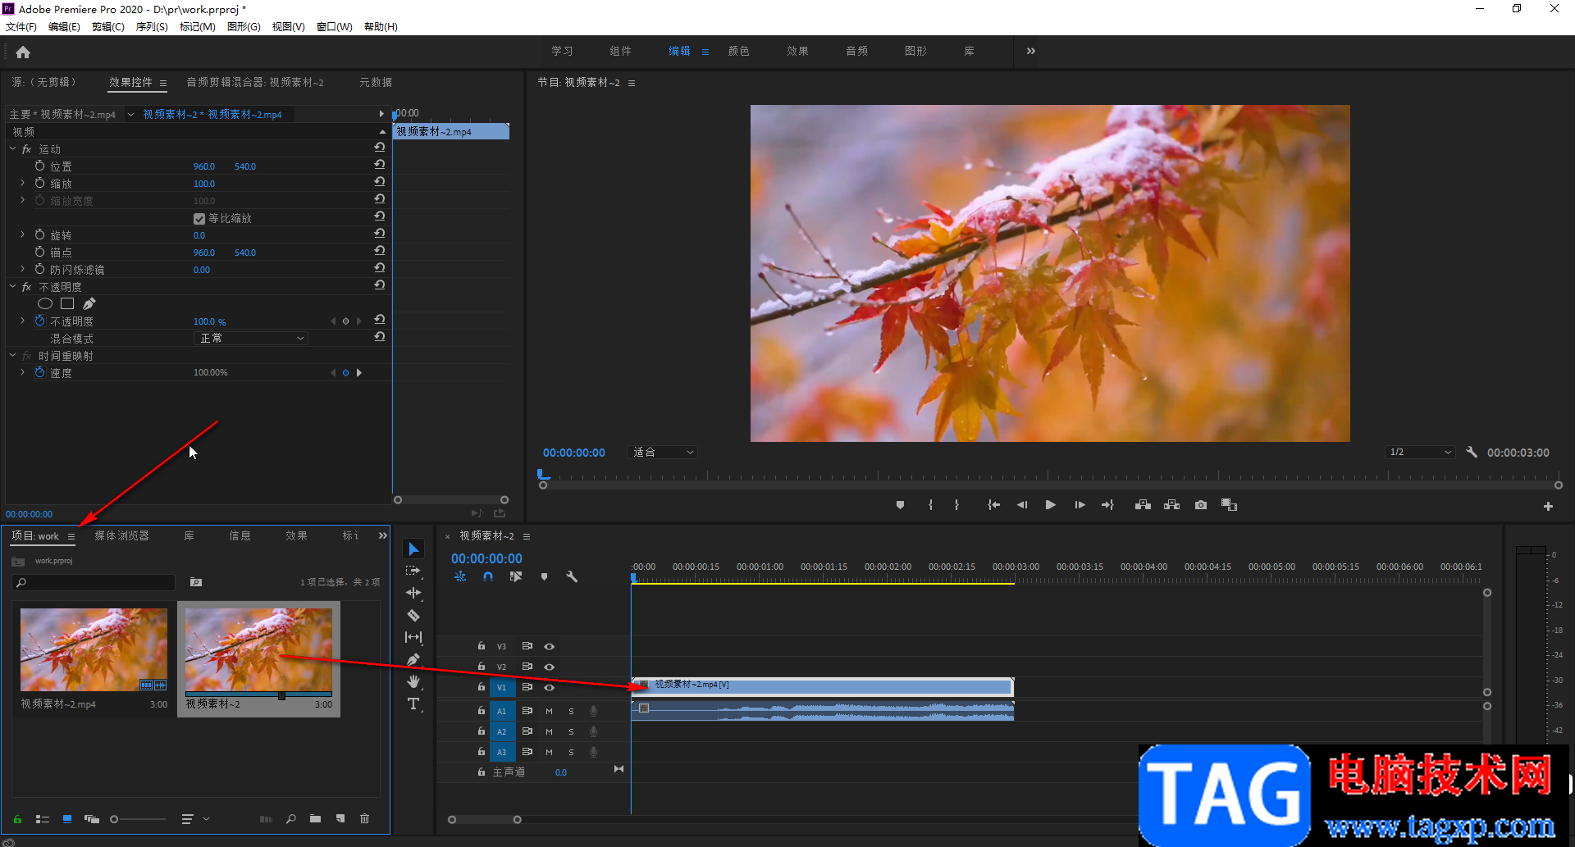Screen dimensions: 1575x847
Task: Select the Razor tool in tools panel
Action: click(x=413, y=615)
